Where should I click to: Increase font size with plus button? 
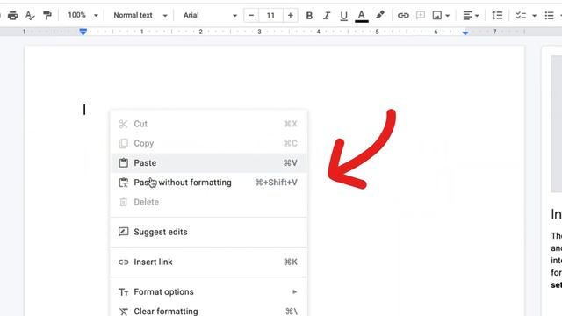(291, 15)
